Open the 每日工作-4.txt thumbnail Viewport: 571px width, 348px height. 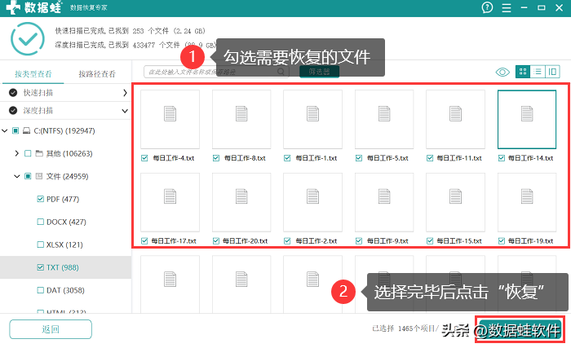click(170, 120)
